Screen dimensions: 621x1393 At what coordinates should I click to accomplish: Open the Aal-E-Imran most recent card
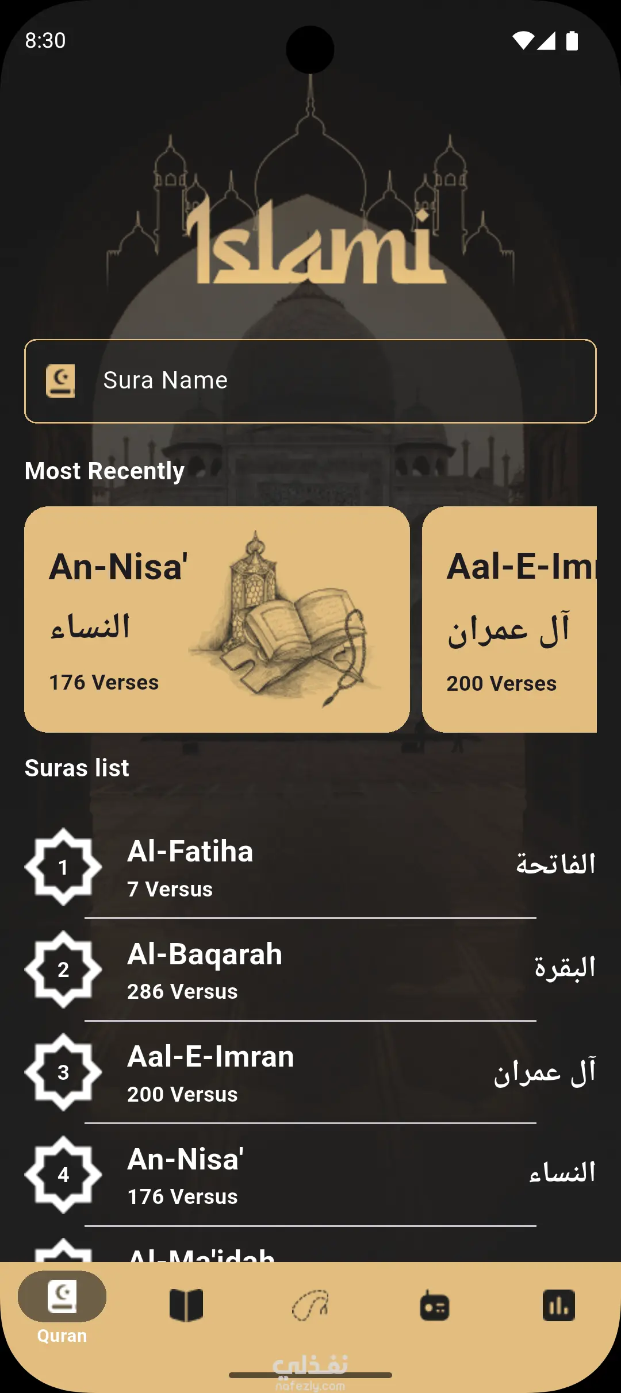pos(509,619)
